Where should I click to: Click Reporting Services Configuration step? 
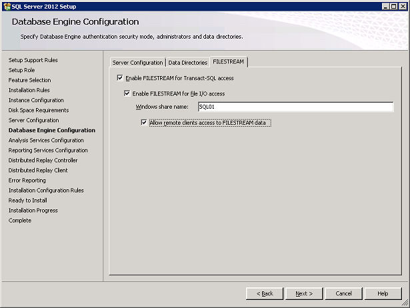48,151
